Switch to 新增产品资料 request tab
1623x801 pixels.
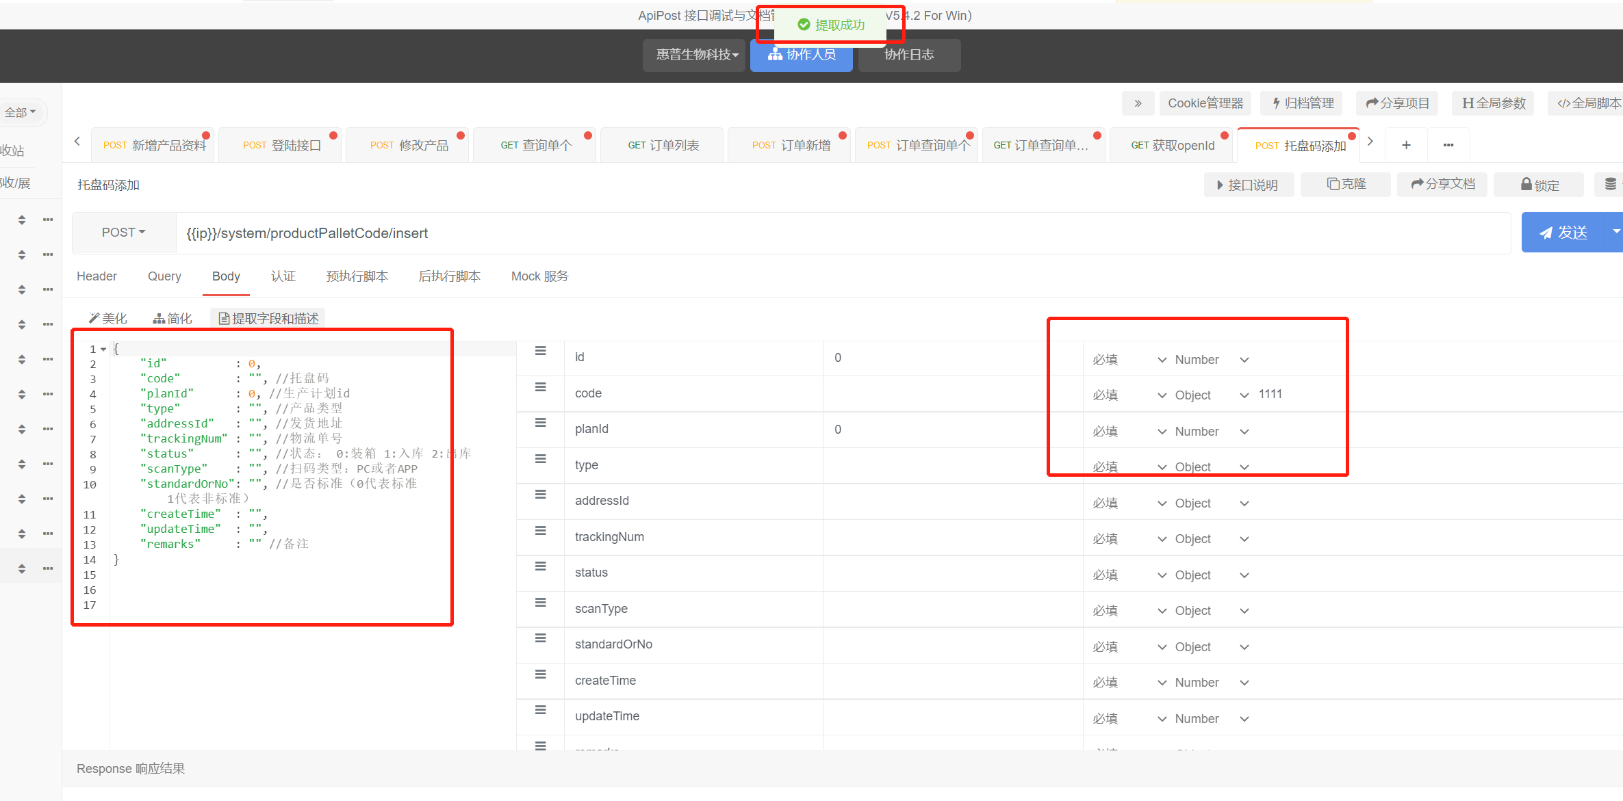(x=153, y=145)
